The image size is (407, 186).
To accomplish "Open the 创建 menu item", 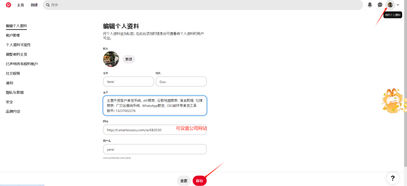I will pos(34,5).
